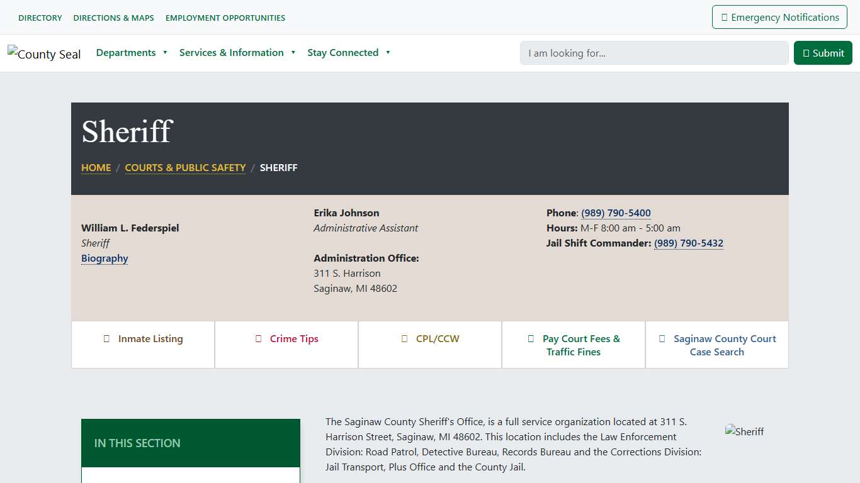Go to Courts & Public Safety breadcrumb
860x483 pixels.
pyautogui.click(x=185, y=168)
